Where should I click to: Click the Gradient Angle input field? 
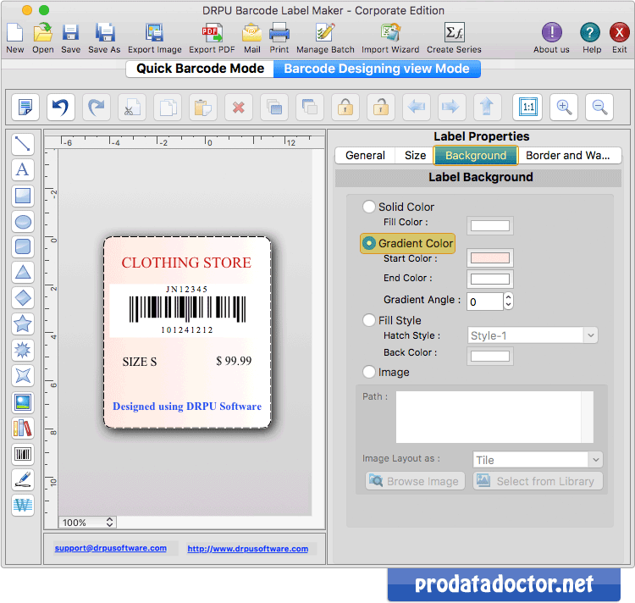click(x=485, y=301)
